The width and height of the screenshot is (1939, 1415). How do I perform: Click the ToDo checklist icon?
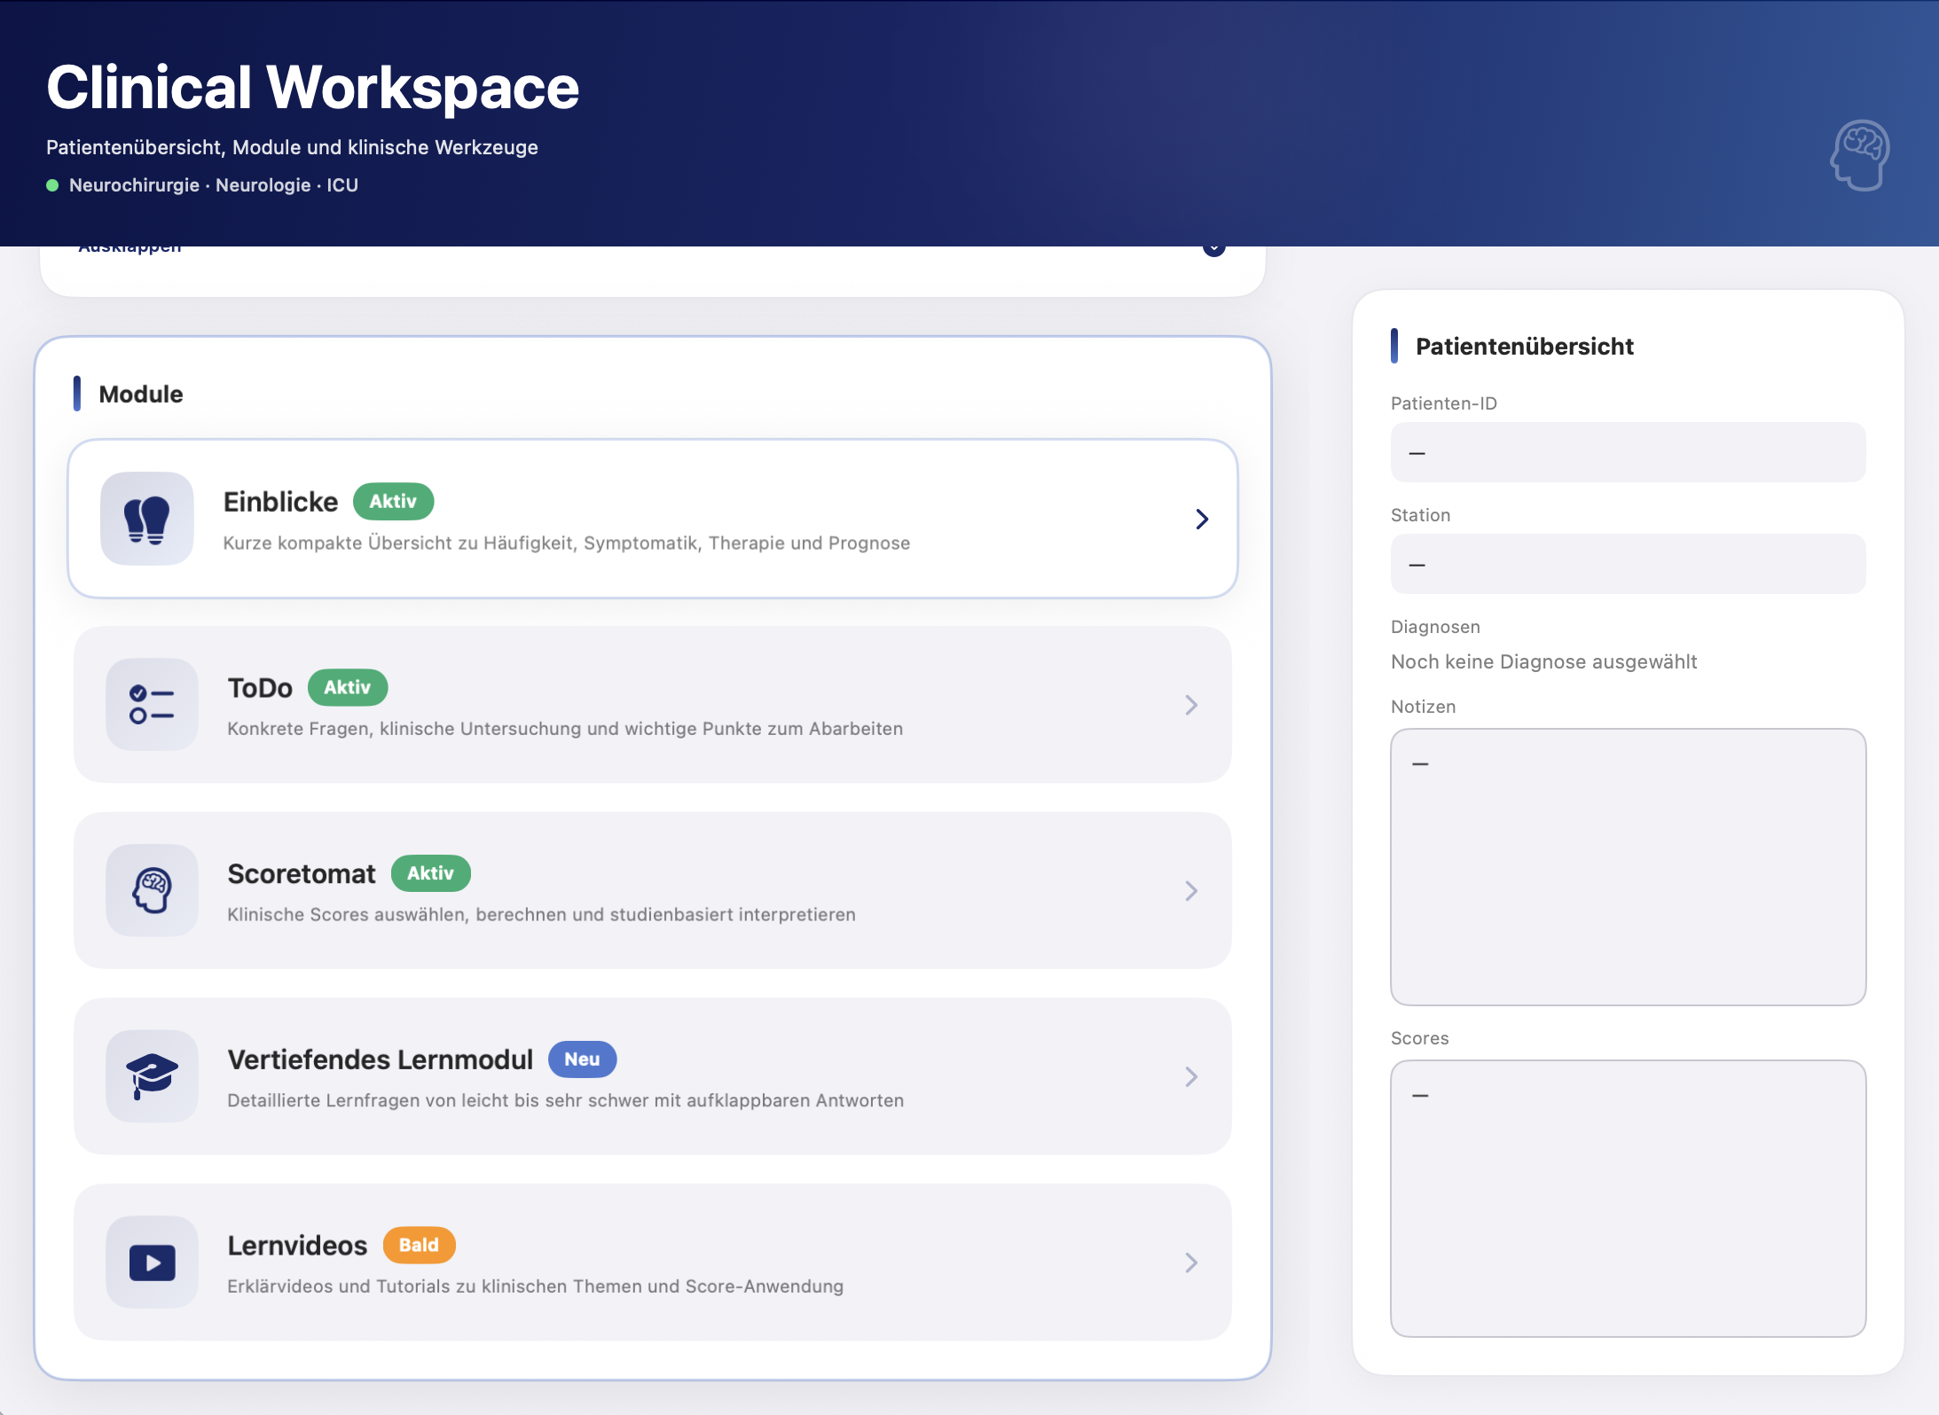pyautogui.click(x=152, y=705)
